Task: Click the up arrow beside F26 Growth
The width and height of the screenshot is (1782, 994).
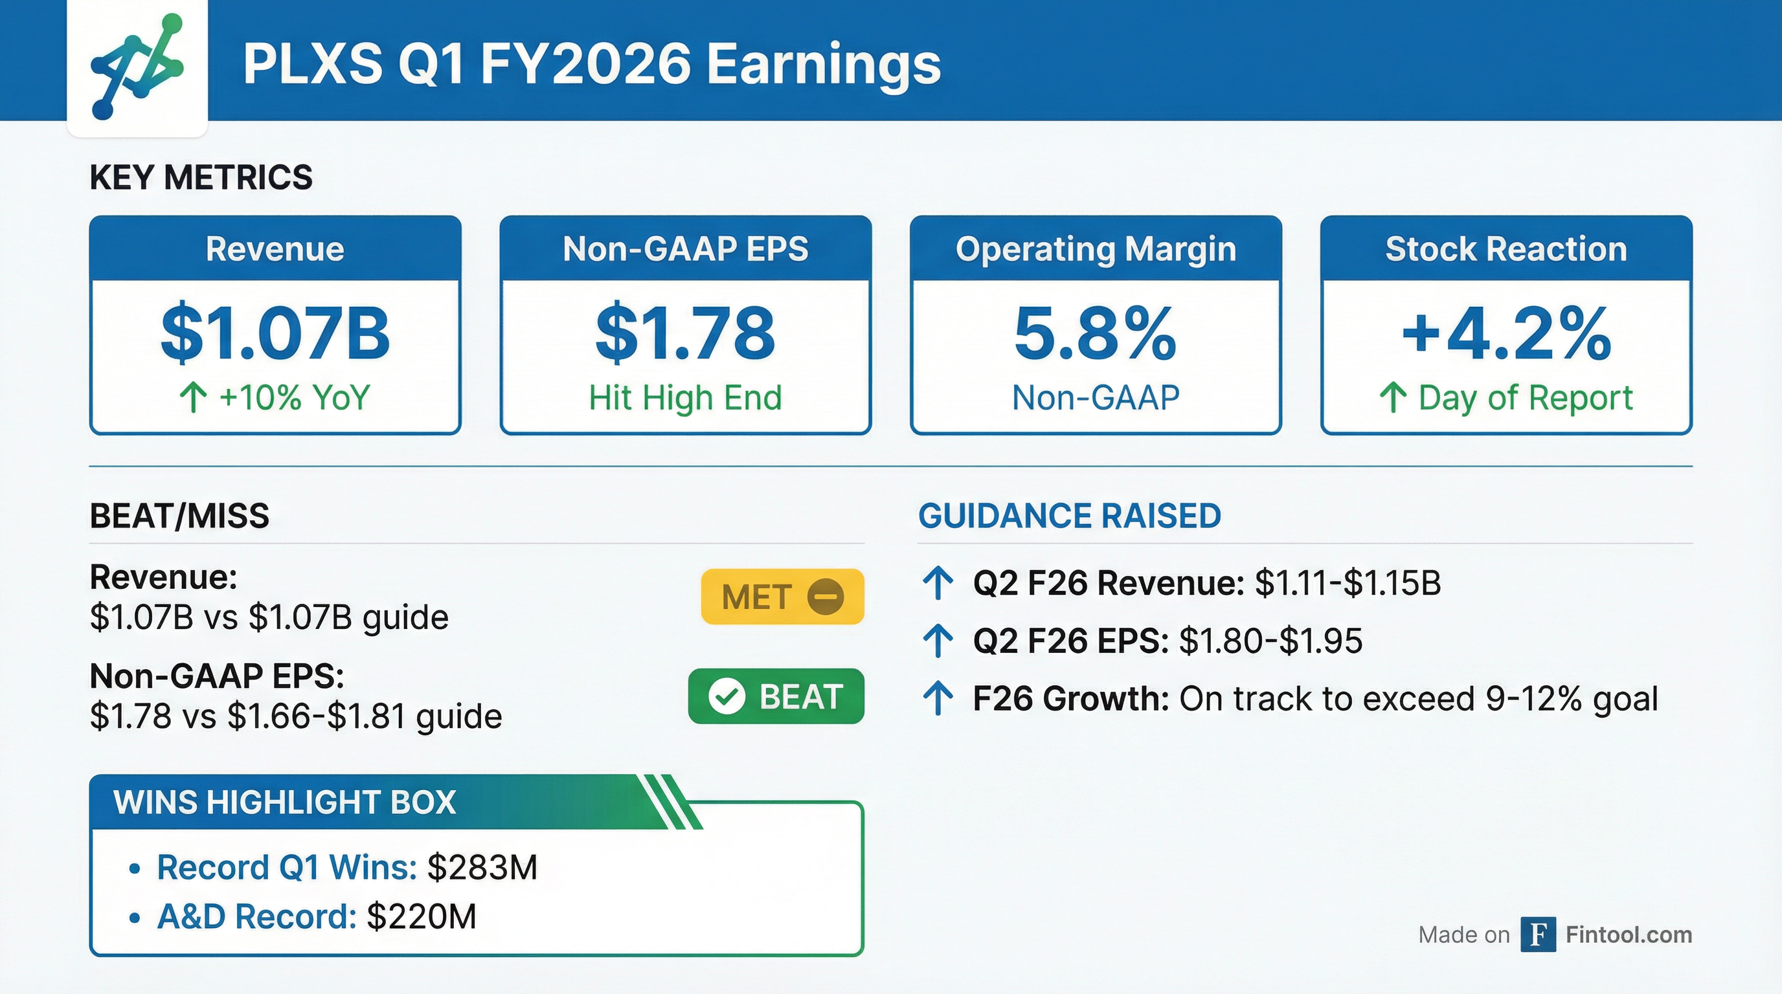Action: point(938,698)
